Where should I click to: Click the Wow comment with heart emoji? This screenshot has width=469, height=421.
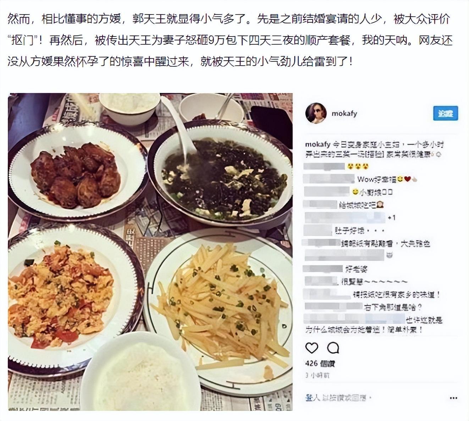coord(387,179)
